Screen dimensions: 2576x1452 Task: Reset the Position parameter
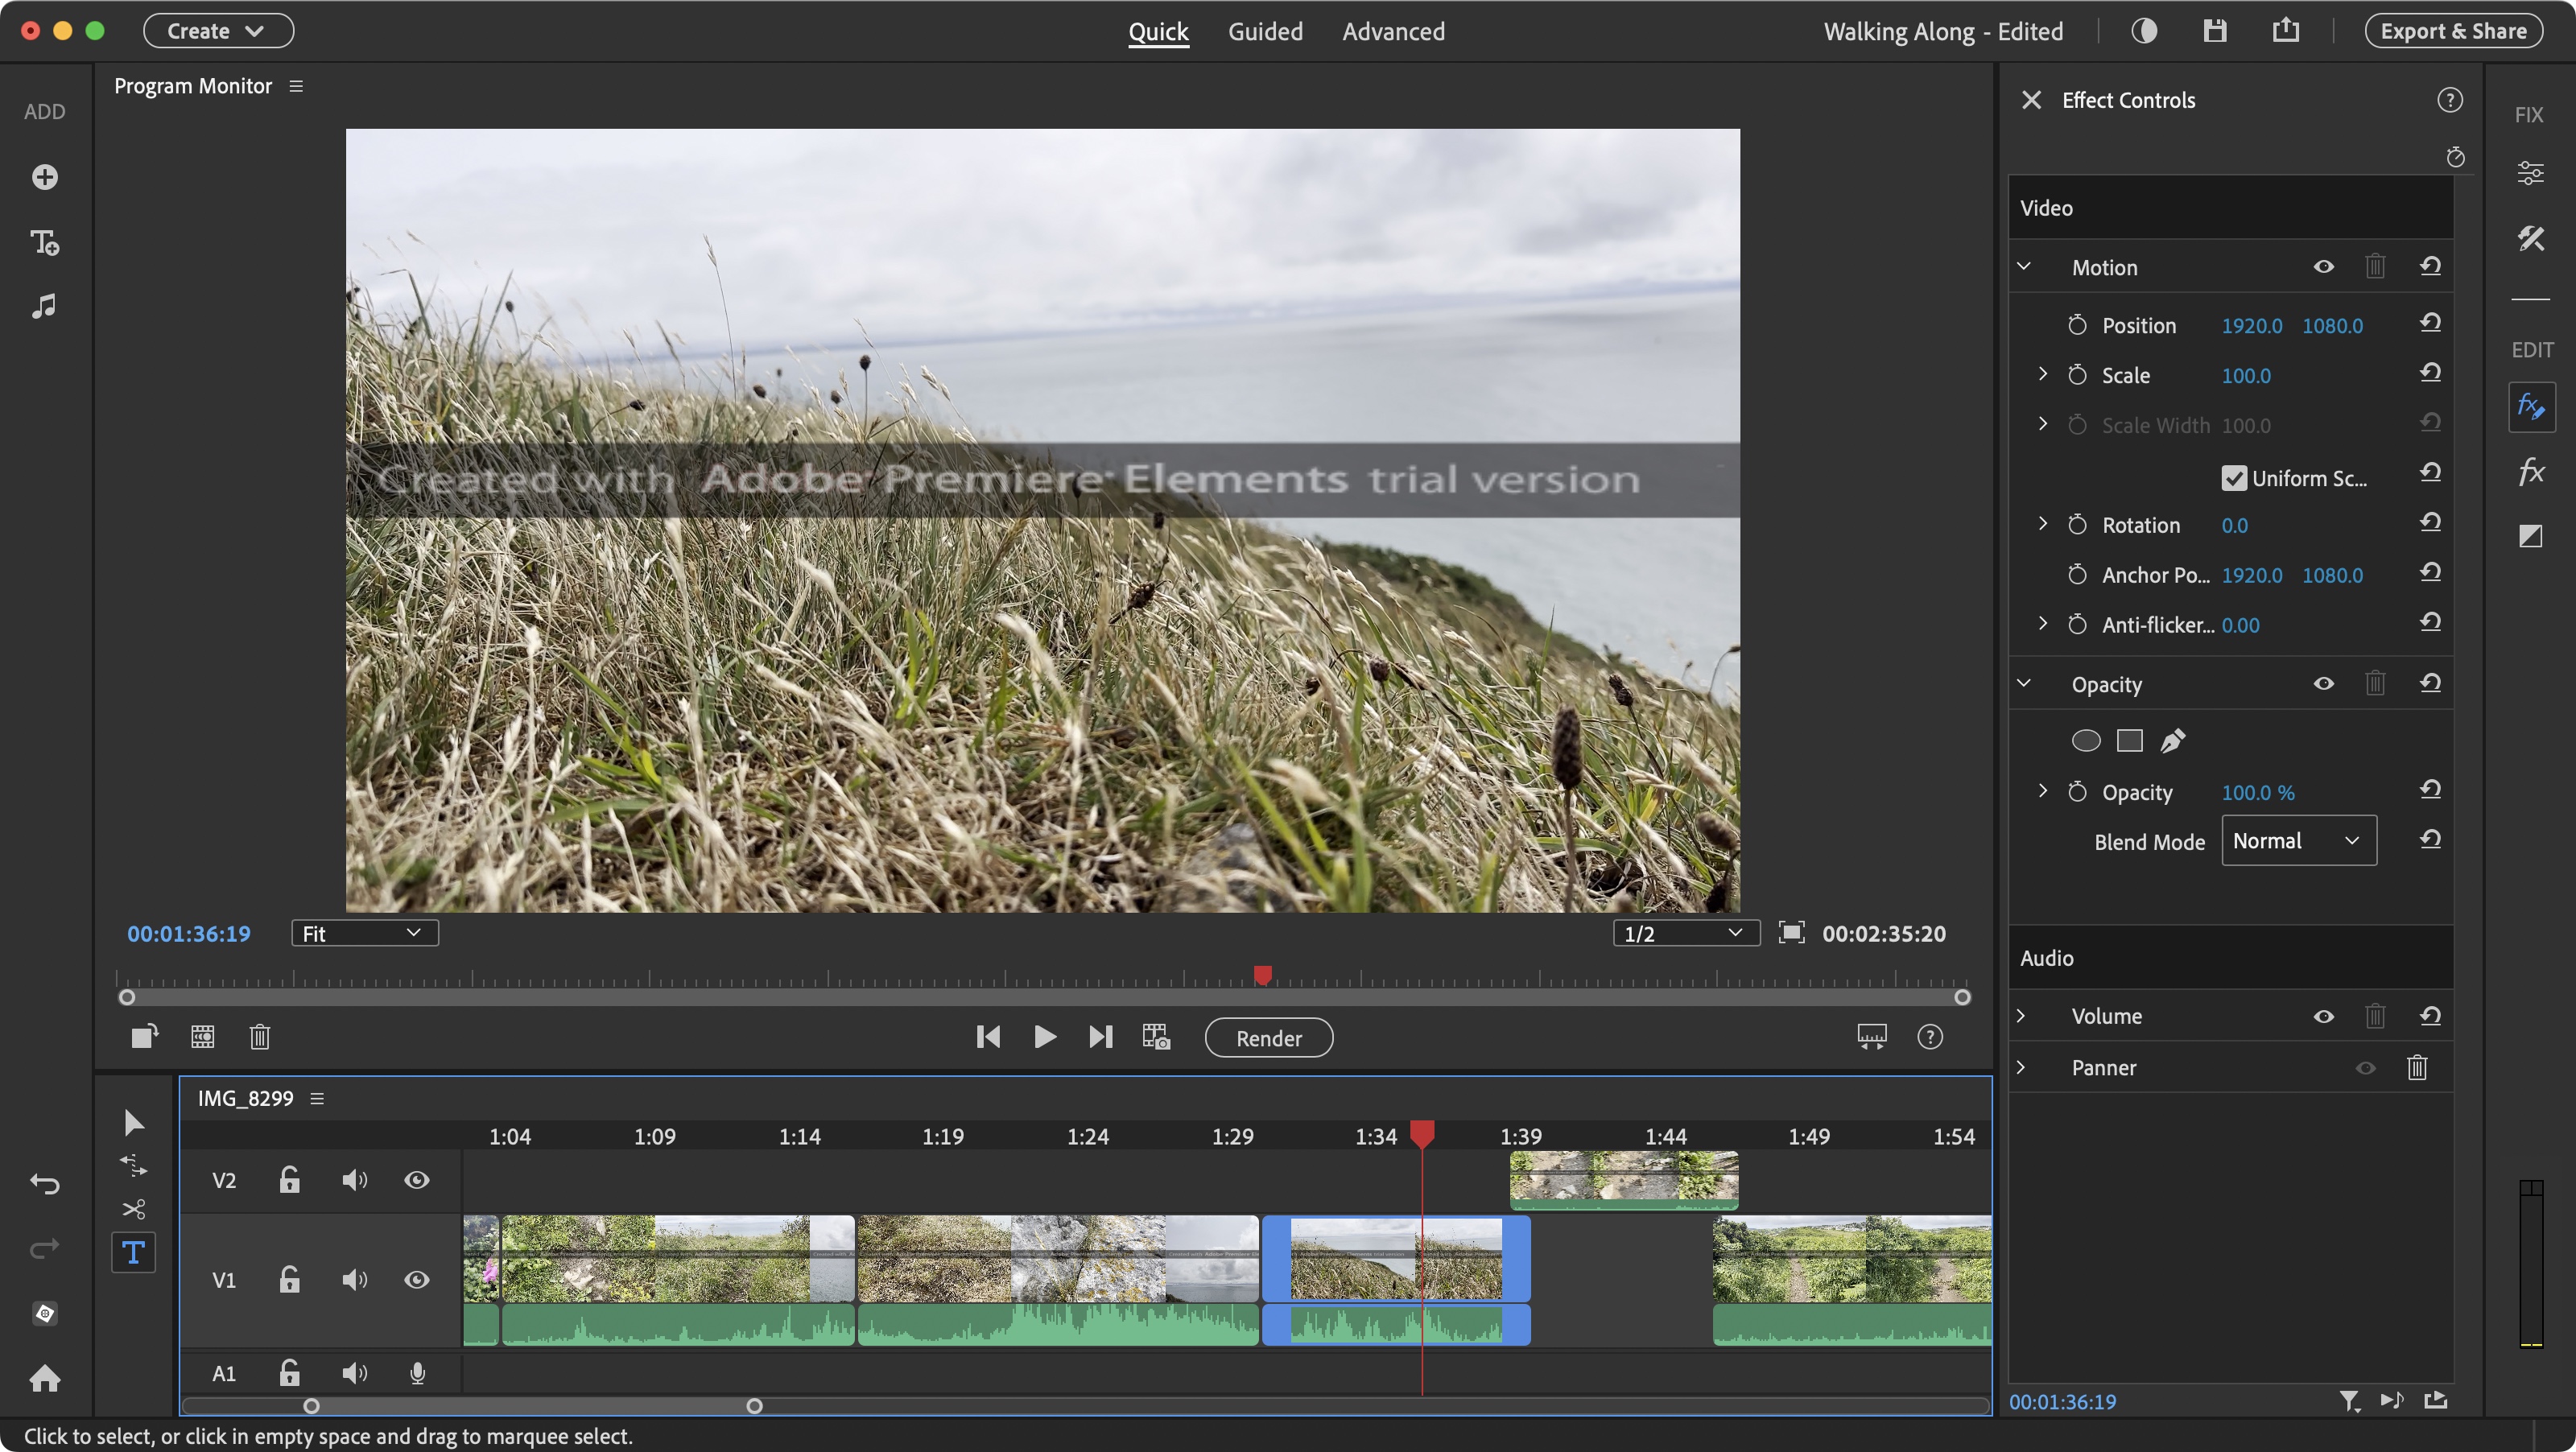pos(2430,323)
